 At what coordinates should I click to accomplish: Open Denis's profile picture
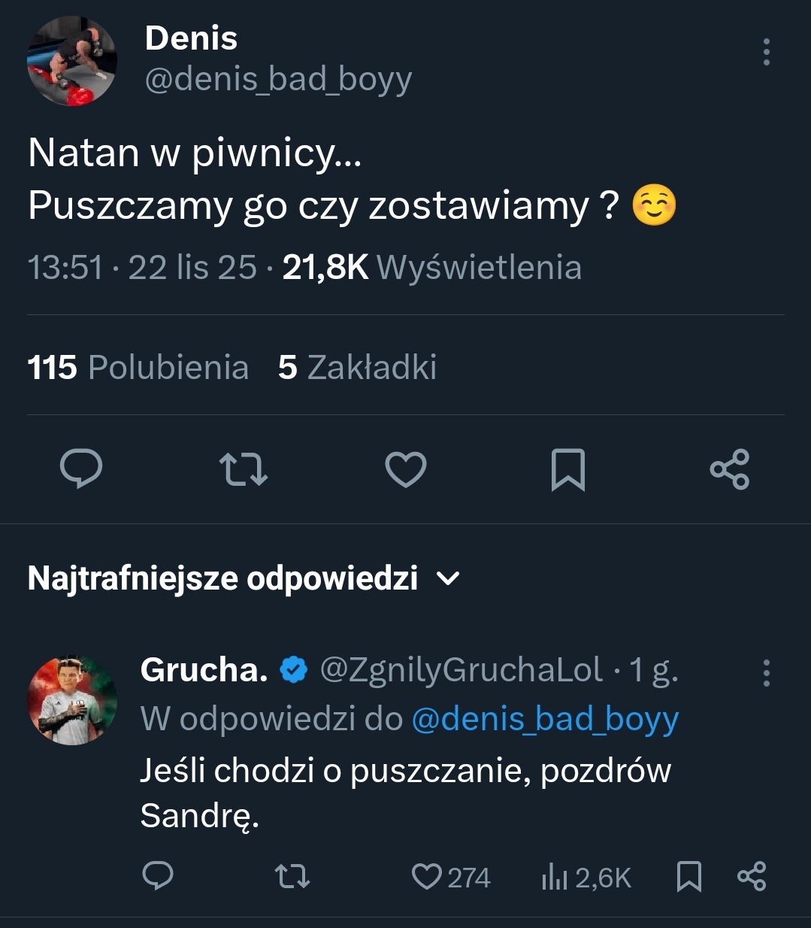(x=72, y=61)
